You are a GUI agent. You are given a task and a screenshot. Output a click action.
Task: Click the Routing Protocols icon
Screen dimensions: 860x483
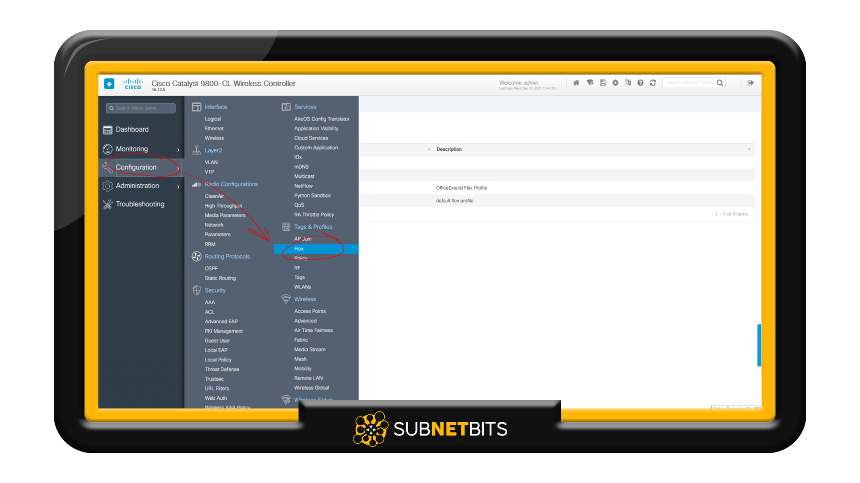click(x=196, y=256)
